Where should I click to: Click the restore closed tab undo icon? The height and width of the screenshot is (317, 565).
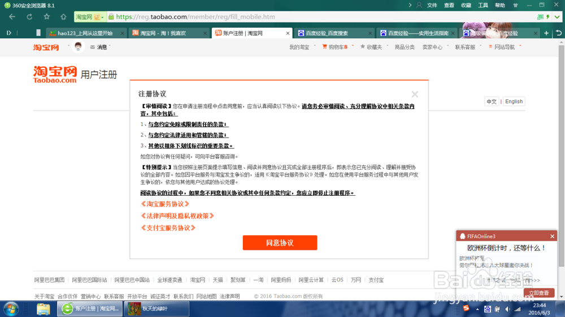[559, 33]
